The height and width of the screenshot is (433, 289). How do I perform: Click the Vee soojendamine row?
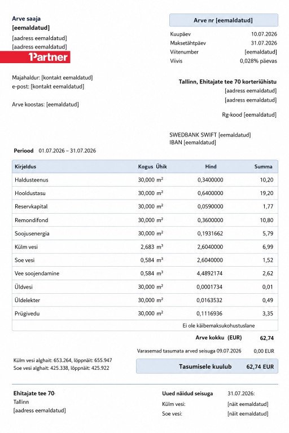[x=145, y=273]
